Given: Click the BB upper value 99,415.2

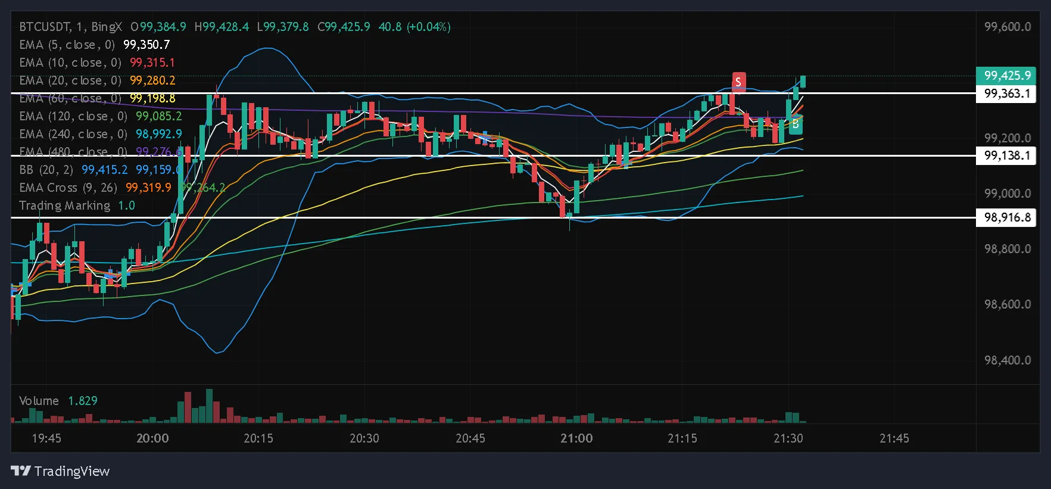Looking at the screenshot, I should (x=105, y=170).
